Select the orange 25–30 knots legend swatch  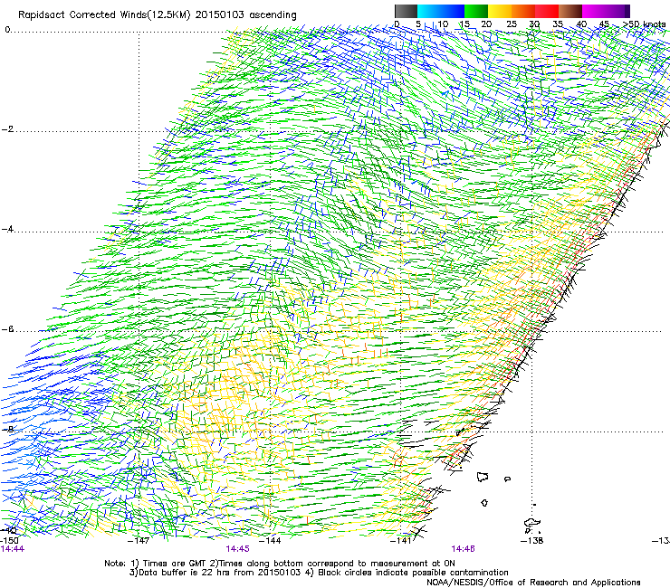(523, 11)
